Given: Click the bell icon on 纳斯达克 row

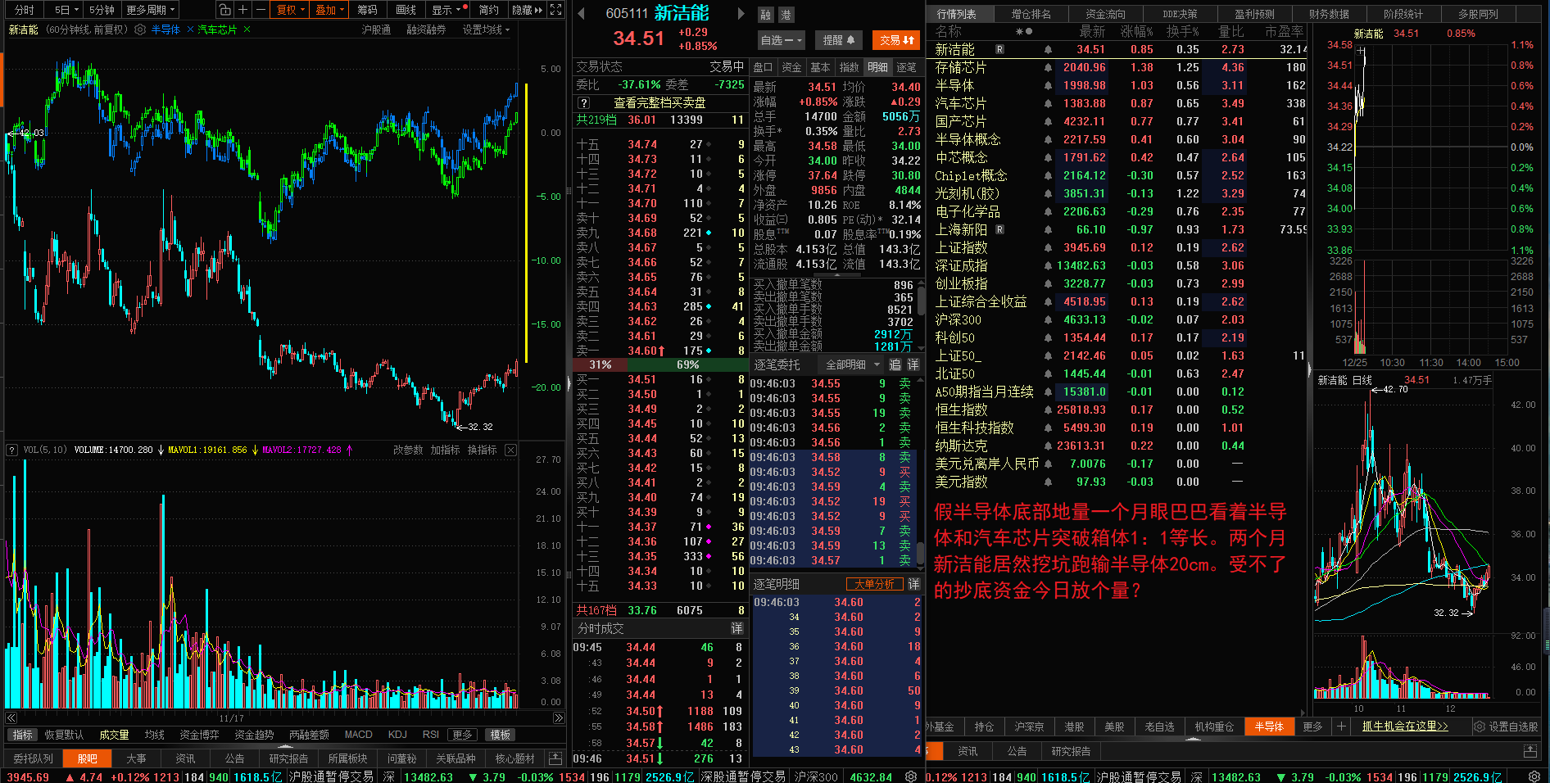Looking at the screenshot, I should 1048,446.
